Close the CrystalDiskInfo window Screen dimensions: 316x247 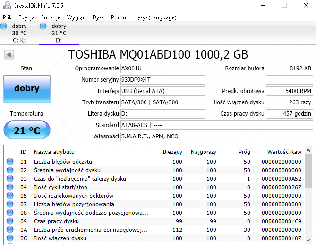tap(306, 6)
